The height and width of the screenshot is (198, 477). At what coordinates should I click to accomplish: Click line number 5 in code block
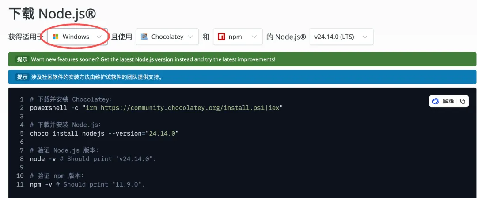(22, 133)
